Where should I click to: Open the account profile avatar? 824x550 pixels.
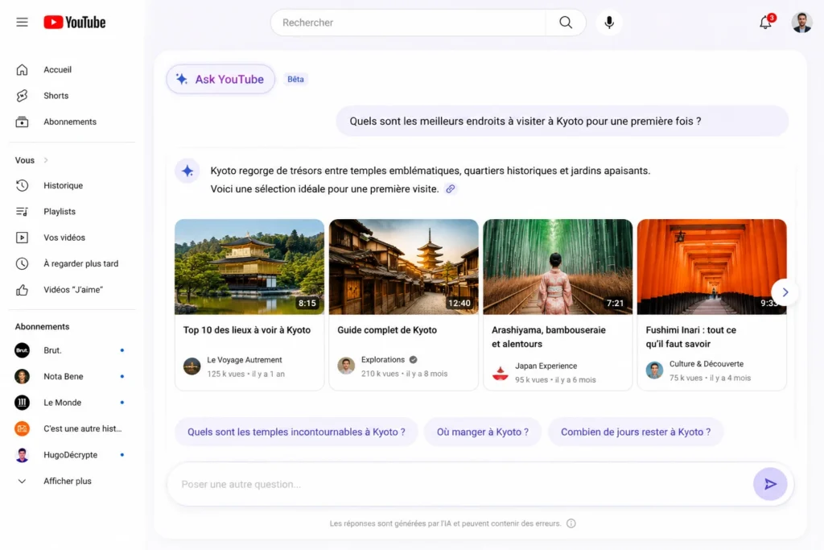click(x=801, y=23)
